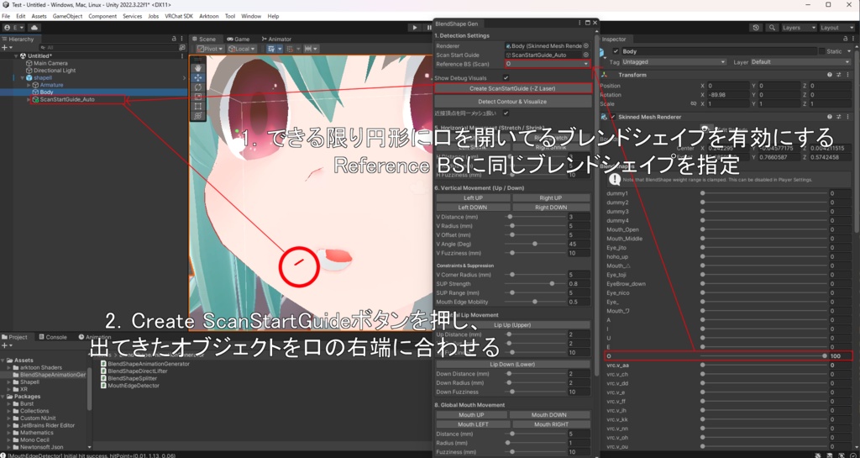Viewport: 860px width, 458px height.
Task: Open the Layers dropdown in top toolbar
Action: coord(798,28)
